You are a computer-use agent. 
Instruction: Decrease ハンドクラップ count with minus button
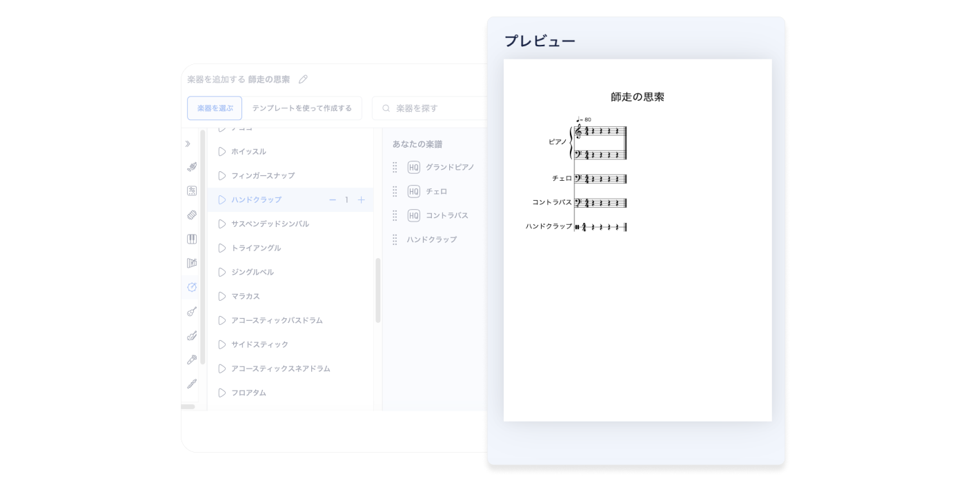332,199
